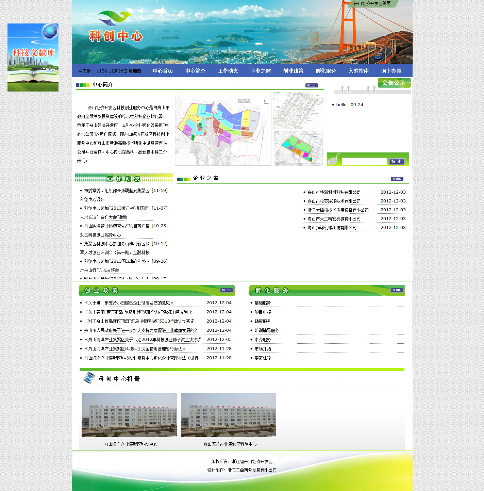Open the large colored zoning map image
This screenshot has width=484, height=491.
[223, 129]
